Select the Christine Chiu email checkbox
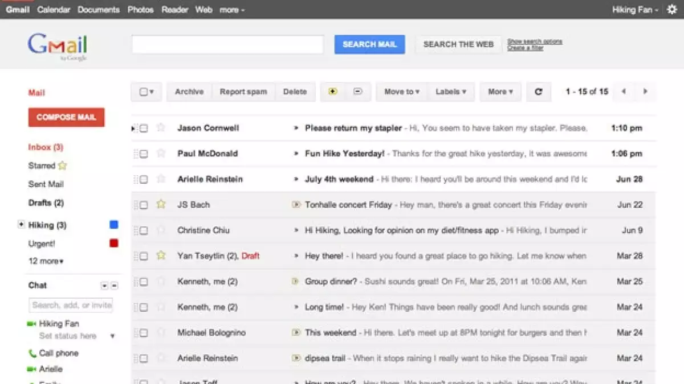Image resolution: width=684 pixels, height=384 pixels. coord(144,230)
